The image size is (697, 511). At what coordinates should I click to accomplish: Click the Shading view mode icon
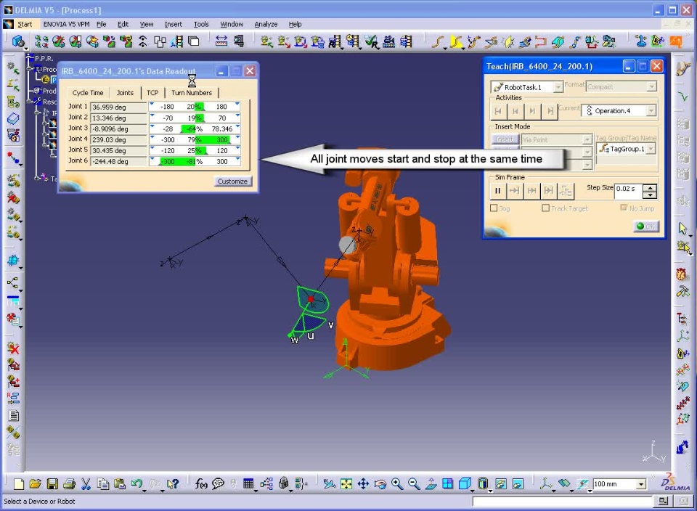point(484,484)
